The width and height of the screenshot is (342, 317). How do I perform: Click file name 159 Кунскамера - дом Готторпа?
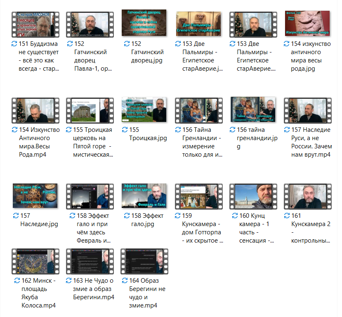pos(203,228)
